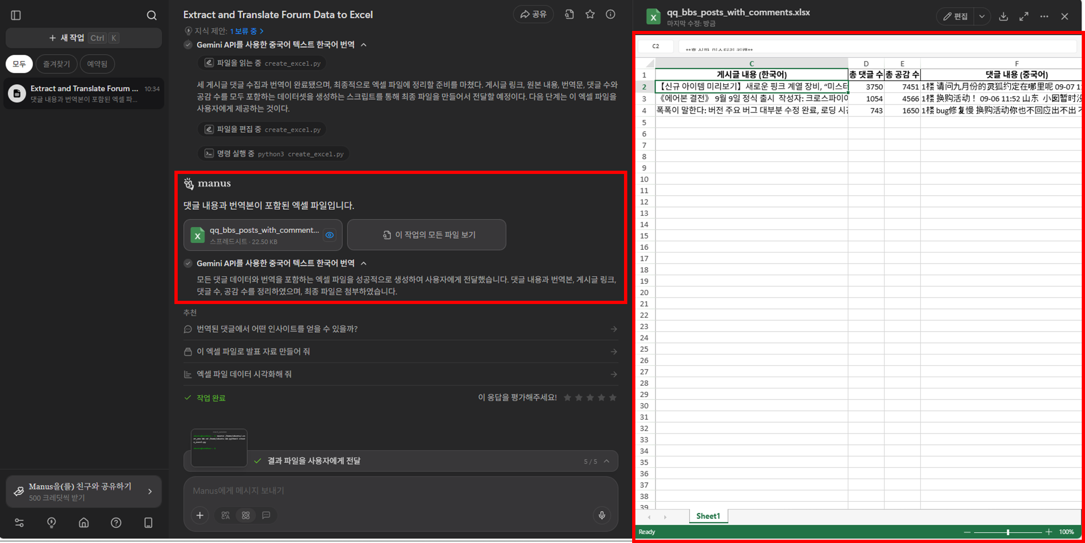
Task: Select suggestion about insights from translated comments
Action: [x=401, y=329]
